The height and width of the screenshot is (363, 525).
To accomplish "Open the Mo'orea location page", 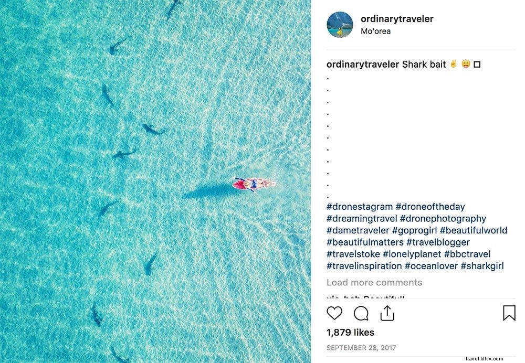I will (376, 31).
